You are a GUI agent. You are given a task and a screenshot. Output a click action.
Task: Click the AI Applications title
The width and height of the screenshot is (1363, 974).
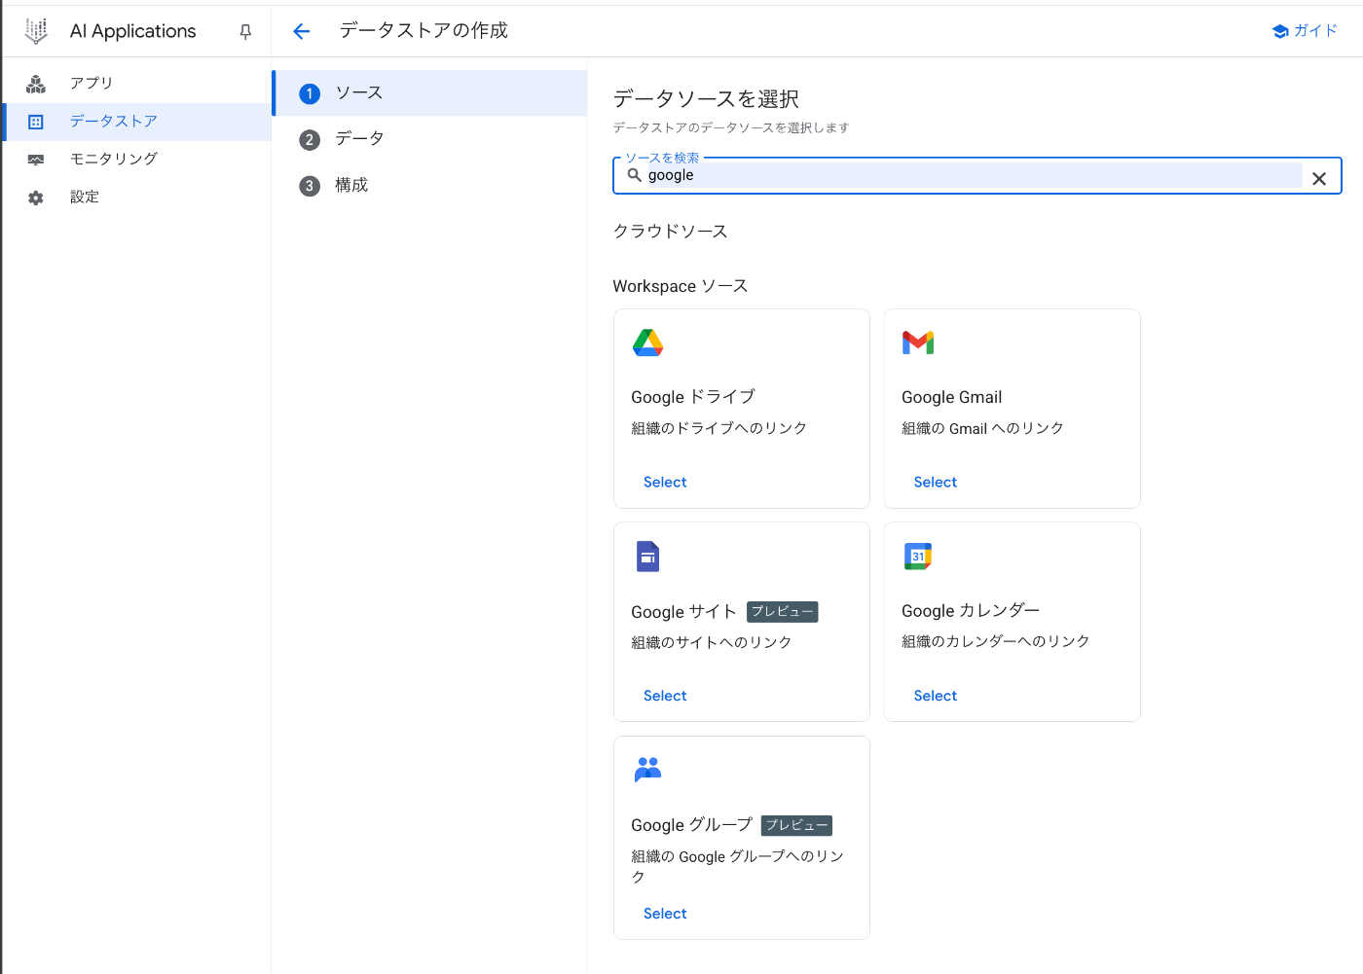[132, 31]
